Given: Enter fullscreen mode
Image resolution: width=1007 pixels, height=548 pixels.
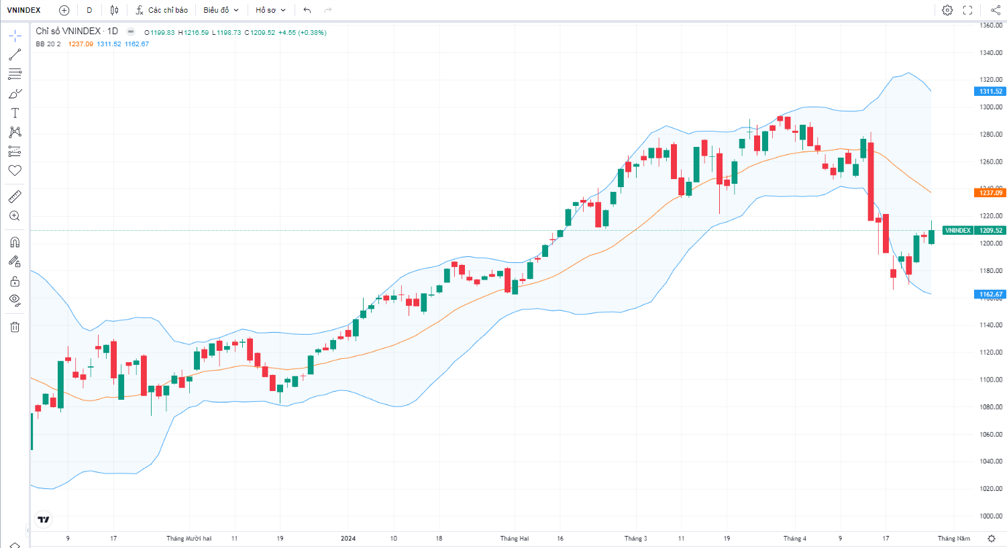Looking at the screenshot, I should click(967, 10).
